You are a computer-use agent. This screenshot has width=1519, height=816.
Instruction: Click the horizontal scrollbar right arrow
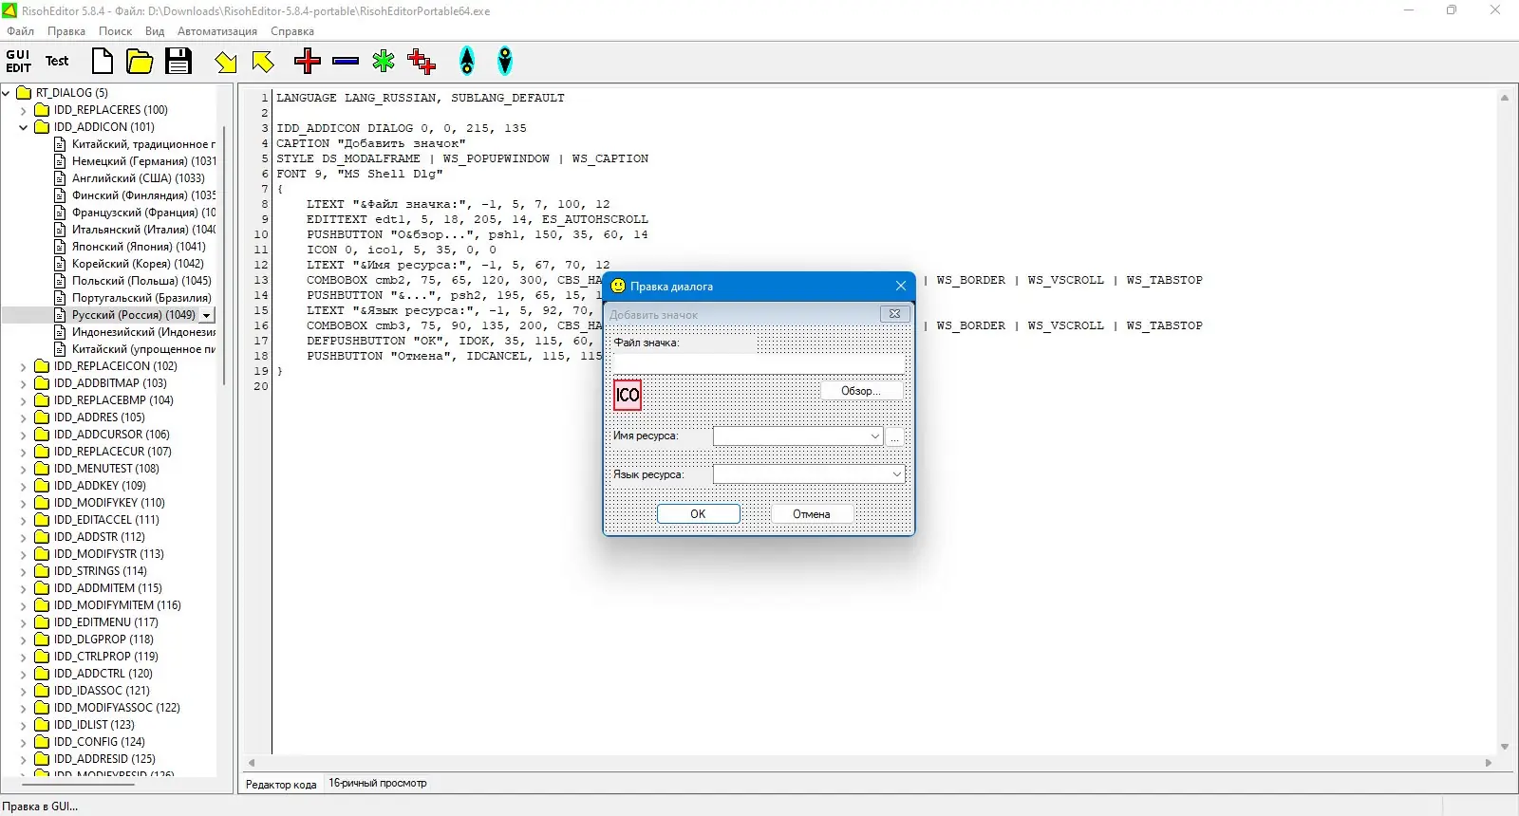click(x=1489, y=763)
